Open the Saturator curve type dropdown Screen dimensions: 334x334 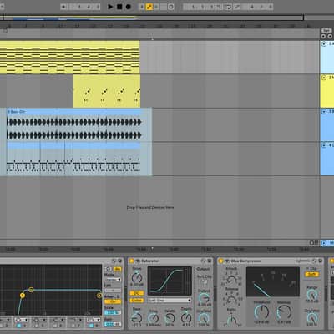[170, 301]
